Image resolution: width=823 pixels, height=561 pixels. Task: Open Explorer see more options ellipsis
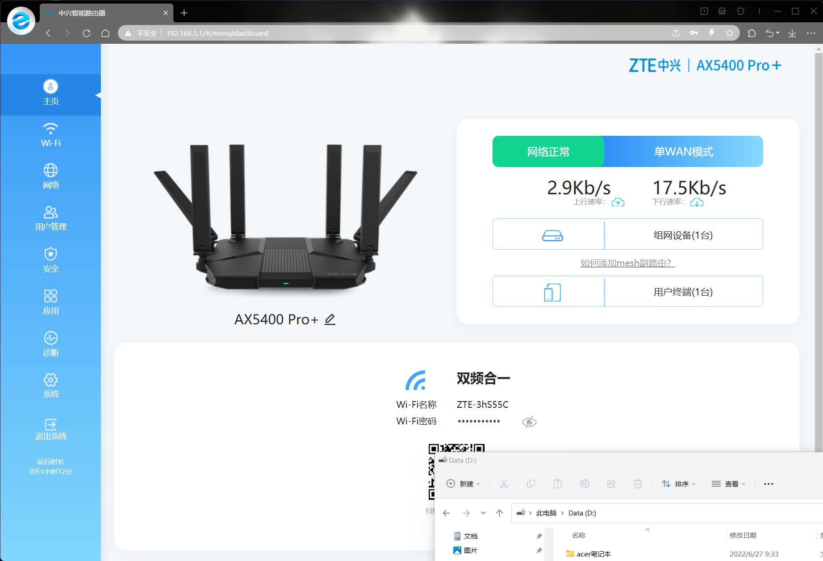(x=769, y=484)
